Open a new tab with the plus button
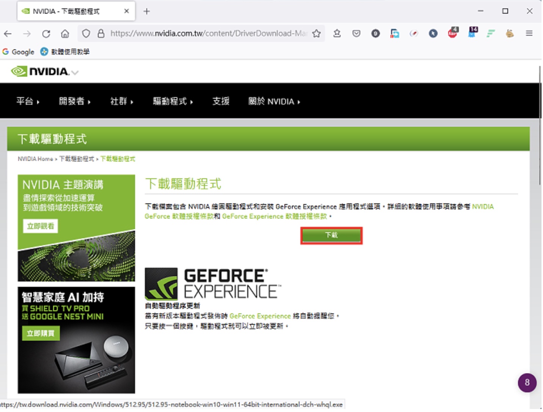The image size is (543, 412). pos(147,11)
